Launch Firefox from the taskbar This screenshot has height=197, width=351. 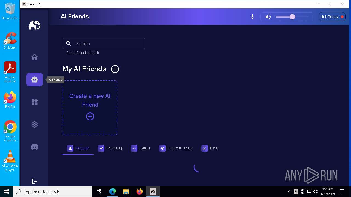[140, 192]
